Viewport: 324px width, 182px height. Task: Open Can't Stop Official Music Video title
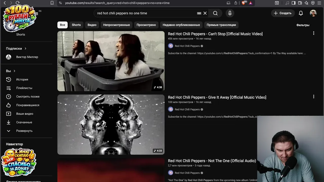pyautogui.click(x=215, y=34)
